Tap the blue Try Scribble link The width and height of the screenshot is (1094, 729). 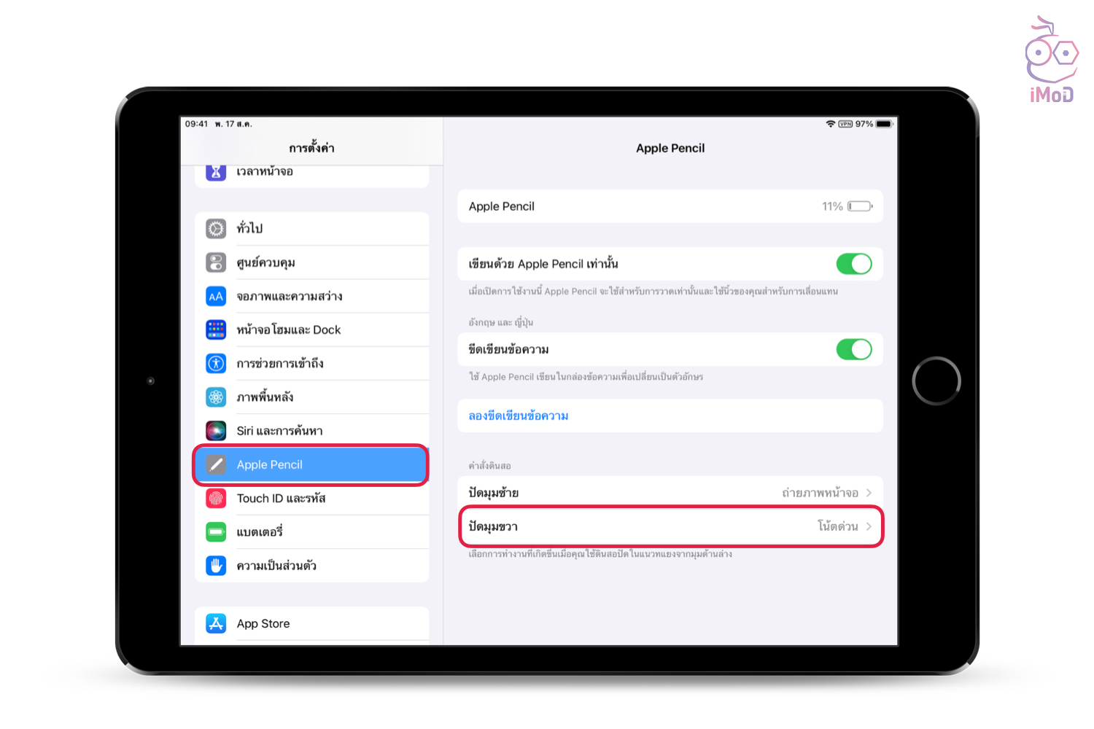tap(519, 416)
